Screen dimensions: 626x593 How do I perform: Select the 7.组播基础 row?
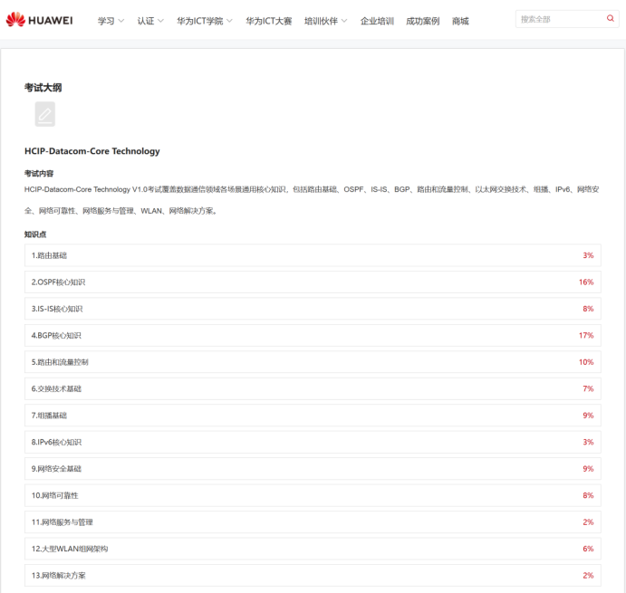click(x=313, y=416)
